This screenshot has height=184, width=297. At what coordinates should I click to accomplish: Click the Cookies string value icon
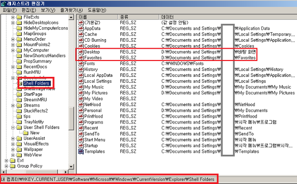click(x=81, y=46)
